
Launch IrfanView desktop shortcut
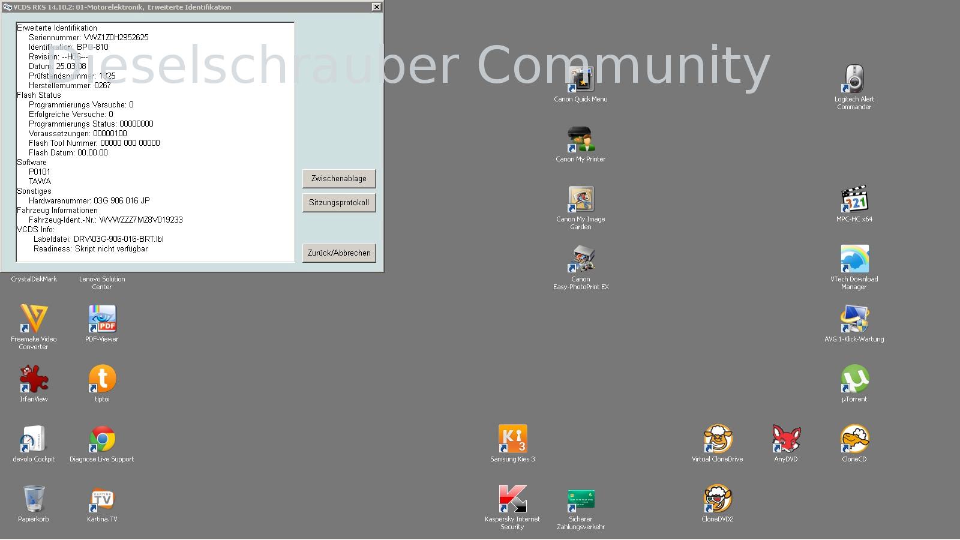point(34,379)
